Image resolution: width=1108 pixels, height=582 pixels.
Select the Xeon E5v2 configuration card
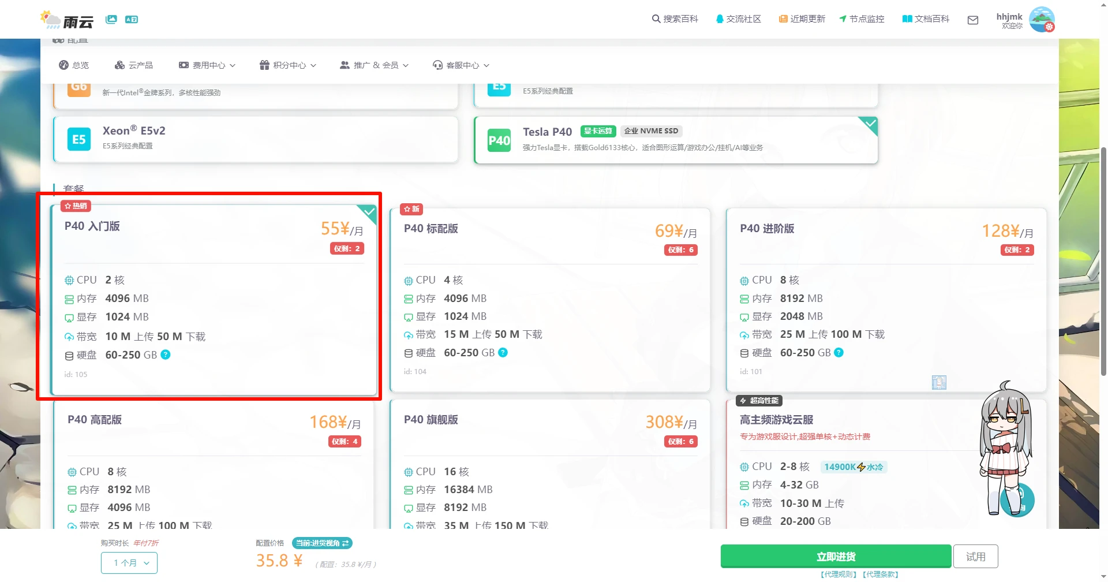coord(256,139)
